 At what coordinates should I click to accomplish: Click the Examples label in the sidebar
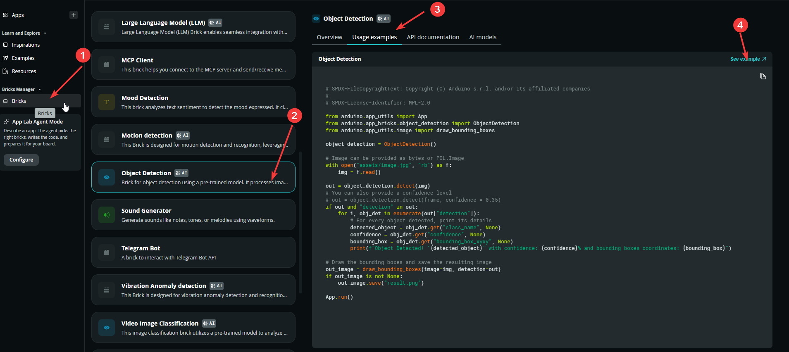[x=23, y=58]
